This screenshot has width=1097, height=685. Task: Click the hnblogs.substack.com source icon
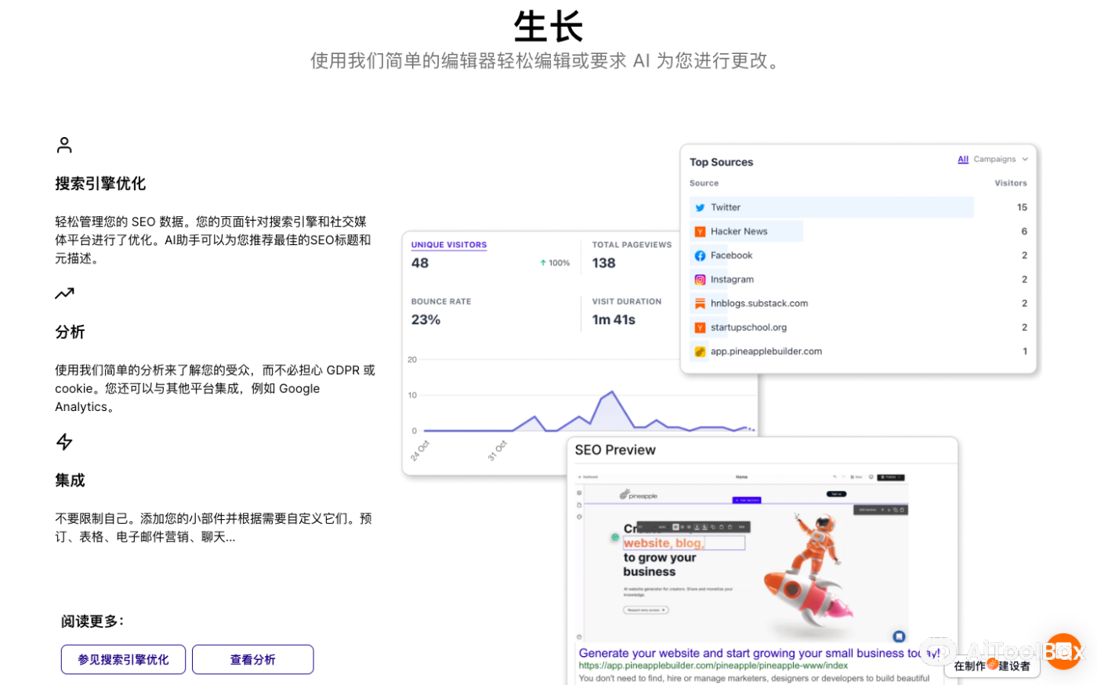700,304
